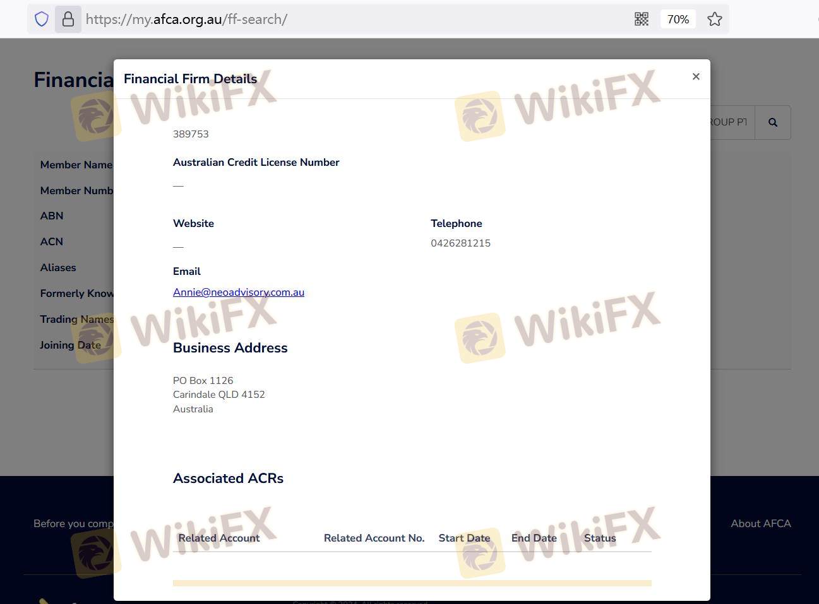
Task: Click the search input field behind the dialog
Action: (732, 122)
